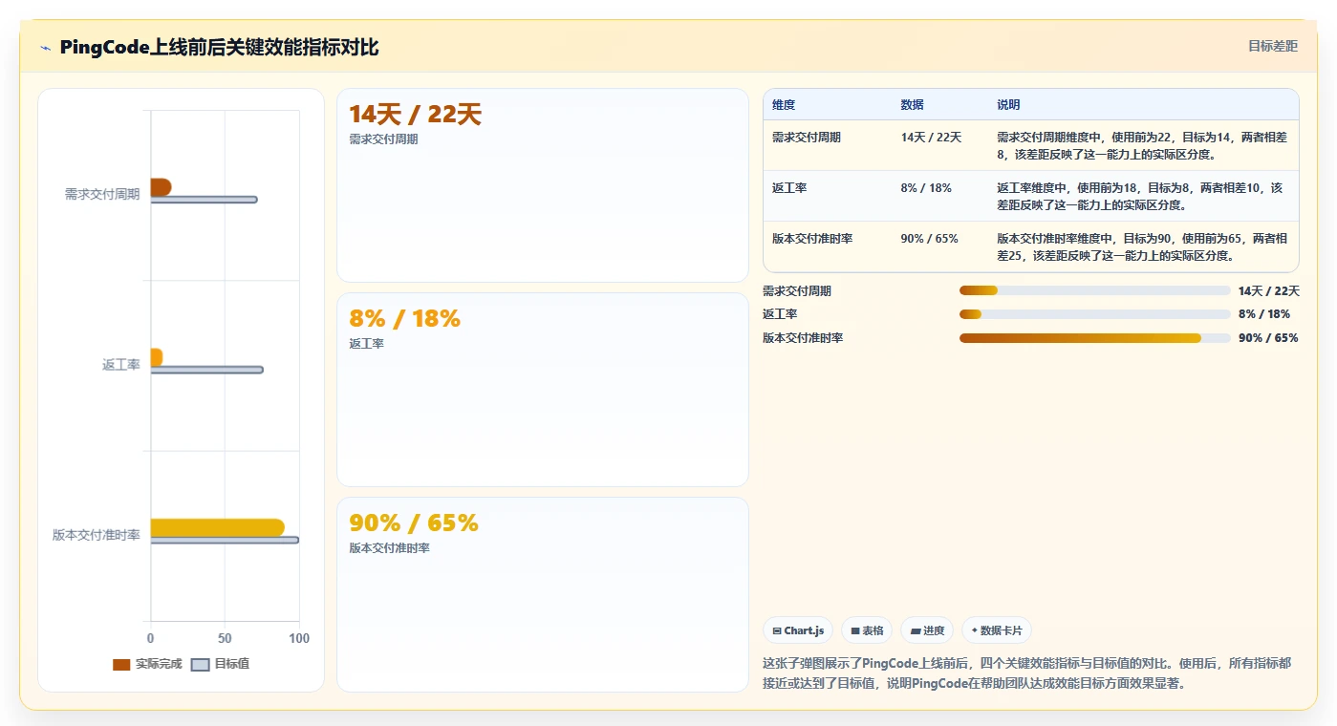This screenshot has height=726, width=1337.
Task: Click the 8% / 18% table data cell
Action: click(x=926, y=188)
